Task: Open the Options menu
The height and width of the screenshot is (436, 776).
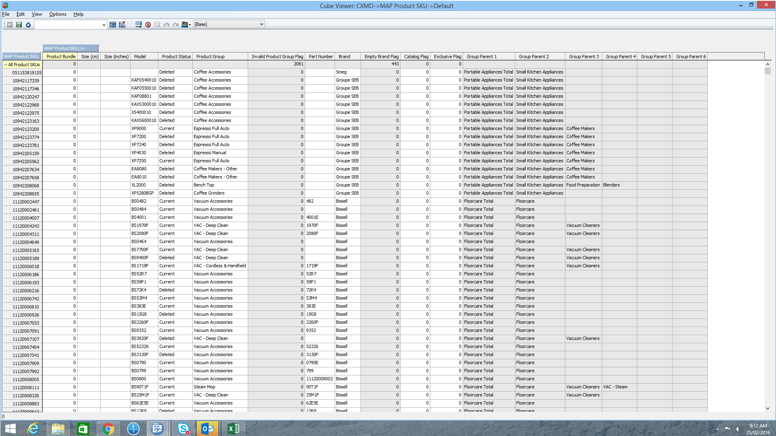Action: click(x=57, y=14)
